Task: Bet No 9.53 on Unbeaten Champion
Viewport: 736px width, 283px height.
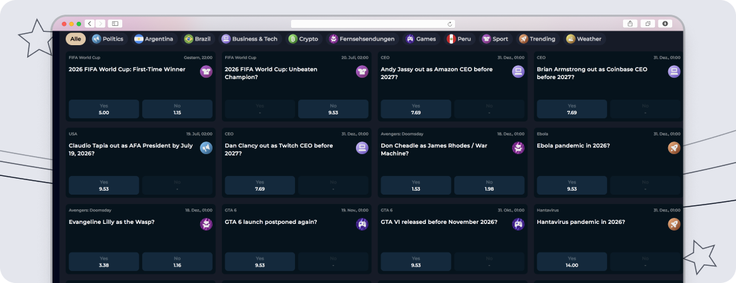Action: (333, 109)
